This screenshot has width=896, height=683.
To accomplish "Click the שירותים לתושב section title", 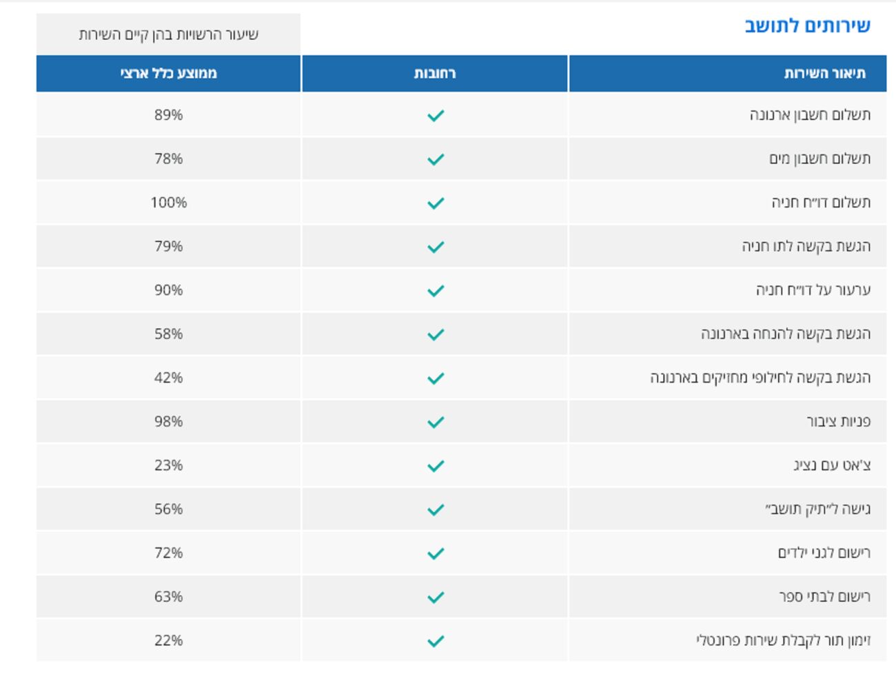I will [x=807, y=26].
